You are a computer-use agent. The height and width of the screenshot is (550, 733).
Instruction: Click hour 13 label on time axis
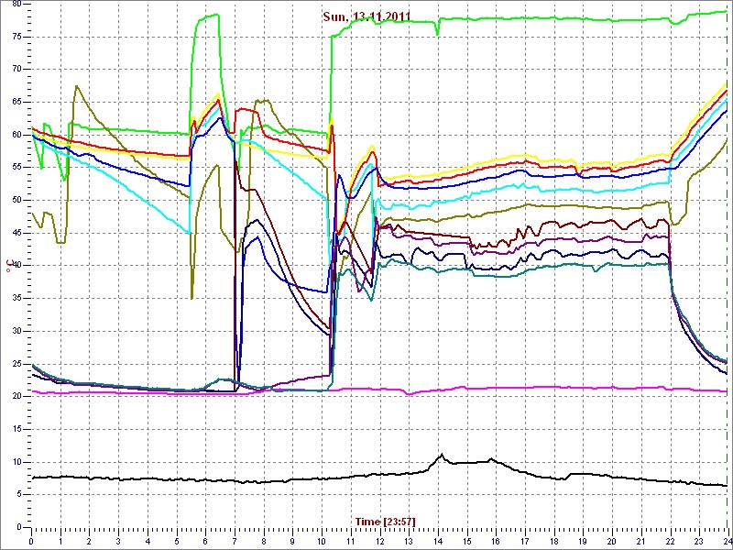click(409, 541)
